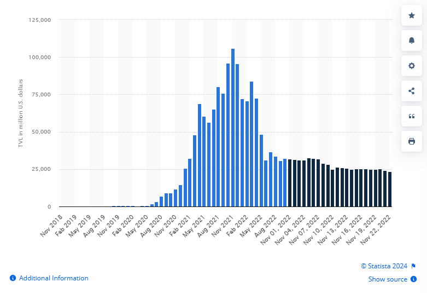This screenshot has height=293, width=427.
Task: Click the 50,000 y-axis label
Action: click(41, 132)
